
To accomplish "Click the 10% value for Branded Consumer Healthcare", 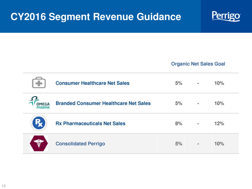I will click(x=219, y=103).
